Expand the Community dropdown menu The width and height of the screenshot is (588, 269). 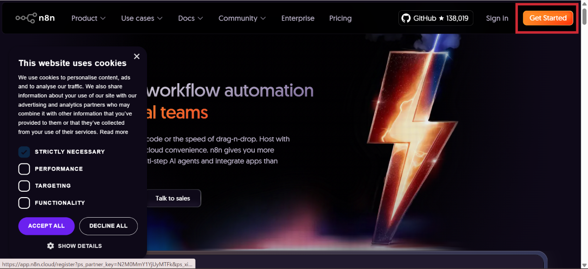pos(242,18)
